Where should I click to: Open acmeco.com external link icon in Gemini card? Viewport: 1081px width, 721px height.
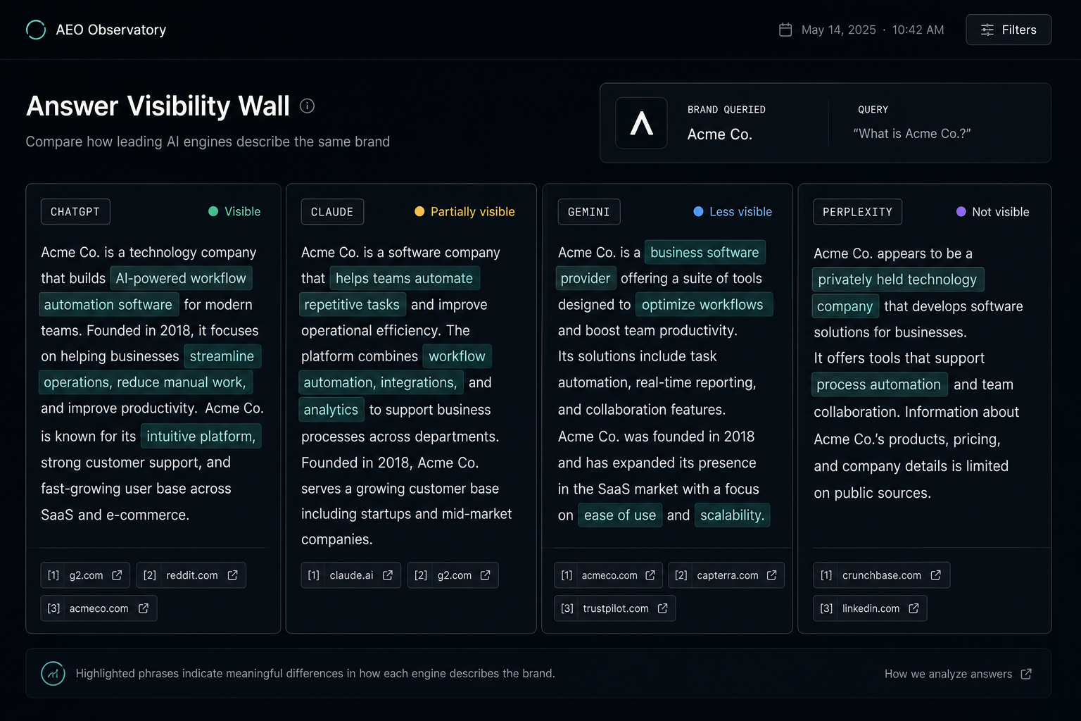(650, 575)
